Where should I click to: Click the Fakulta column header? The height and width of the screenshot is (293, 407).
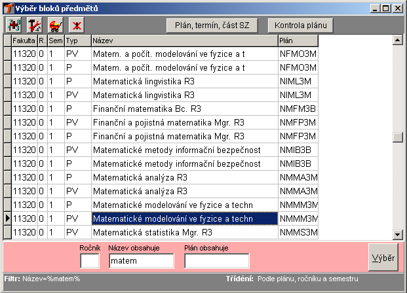tap(24, 41)
